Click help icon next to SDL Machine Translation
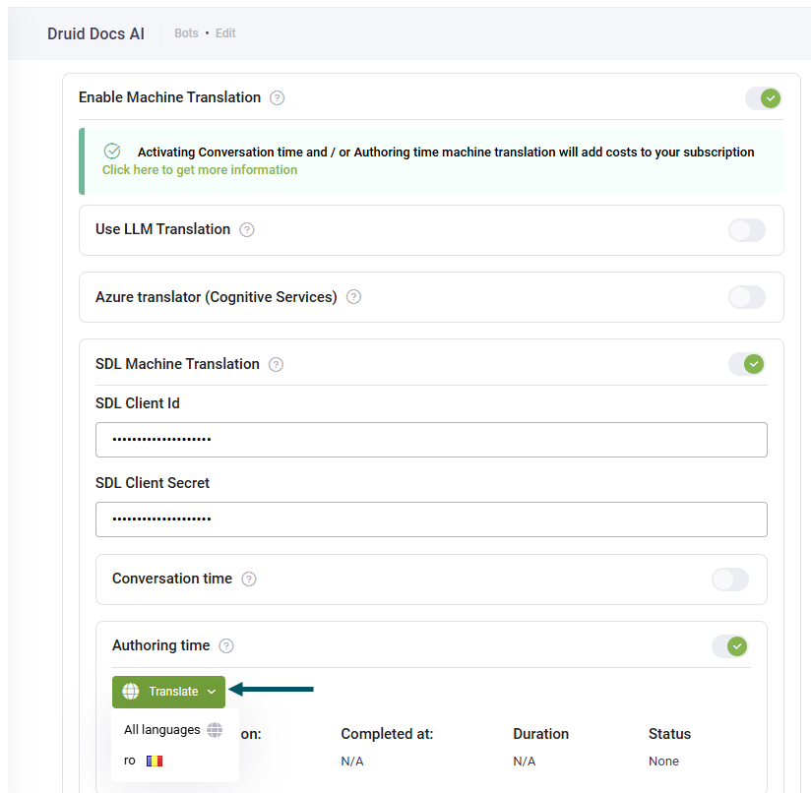 point(276,365)
